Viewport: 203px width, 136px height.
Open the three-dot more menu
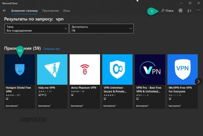[198, 10]
